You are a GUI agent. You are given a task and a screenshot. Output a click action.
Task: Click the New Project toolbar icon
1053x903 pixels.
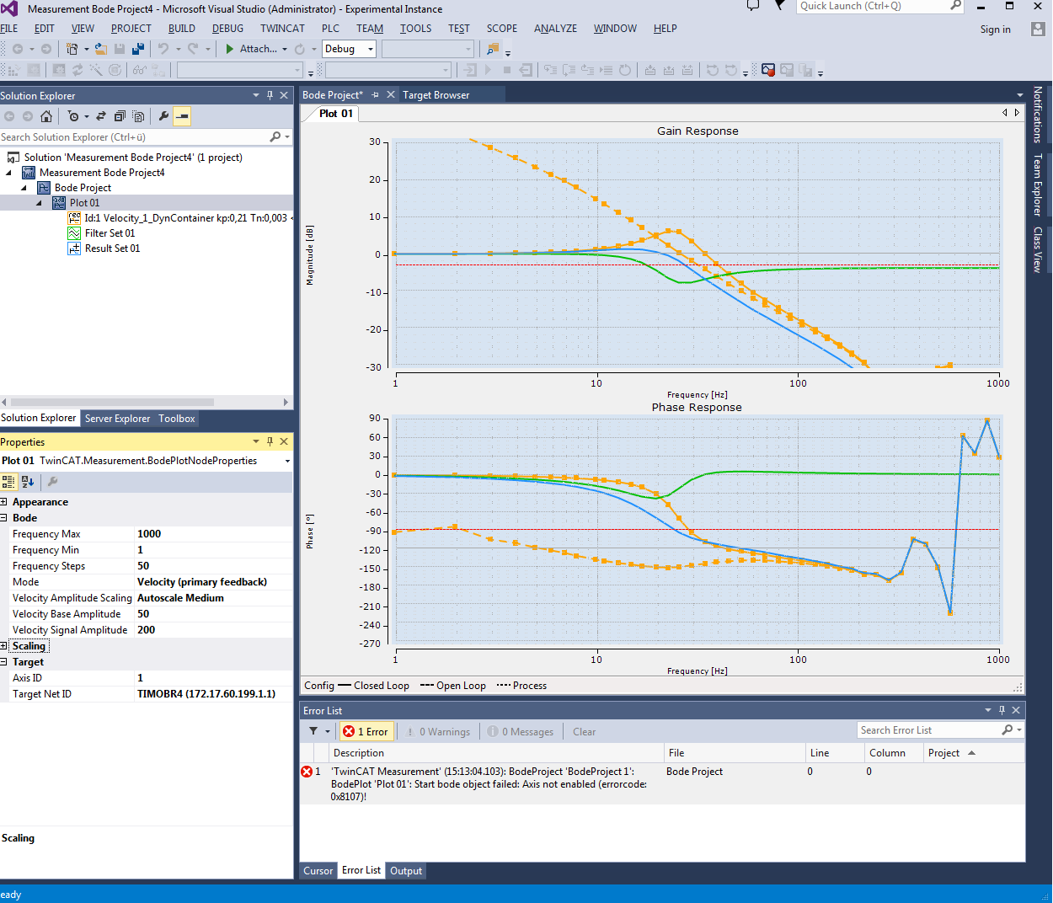(72, 49)
